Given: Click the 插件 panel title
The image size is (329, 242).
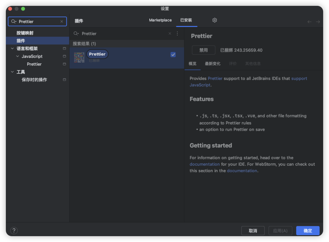Looking at the screenshot, I should coord(79,21).
